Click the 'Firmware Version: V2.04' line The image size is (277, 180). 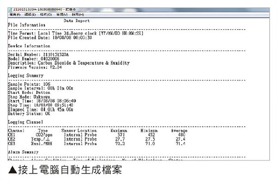tap(35, 67)
